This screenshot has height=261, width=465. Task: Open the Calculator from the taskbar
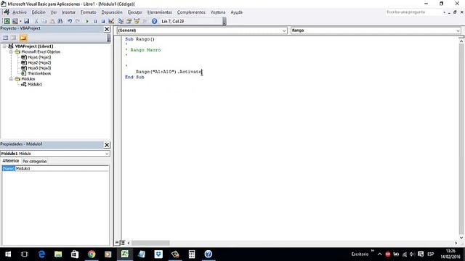(192, 254)
